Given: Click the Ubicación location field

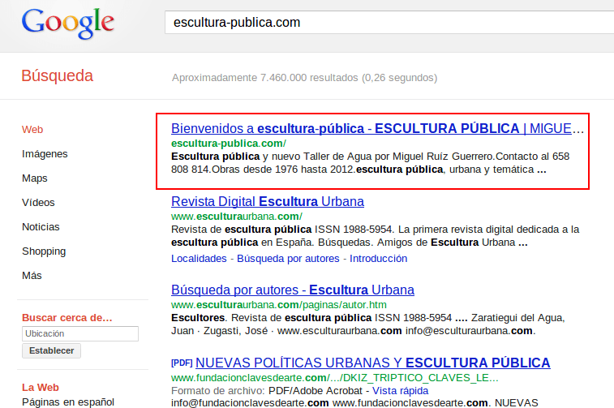Looking at the screenshot, I should 80,333.
